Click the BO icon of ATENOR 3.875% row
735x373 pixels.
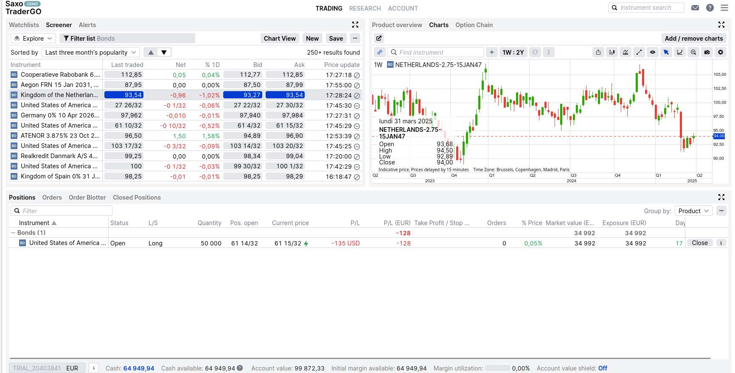14,136
